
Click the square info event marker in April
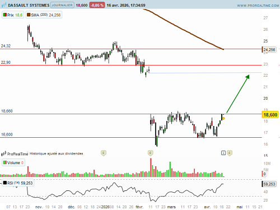223,153
